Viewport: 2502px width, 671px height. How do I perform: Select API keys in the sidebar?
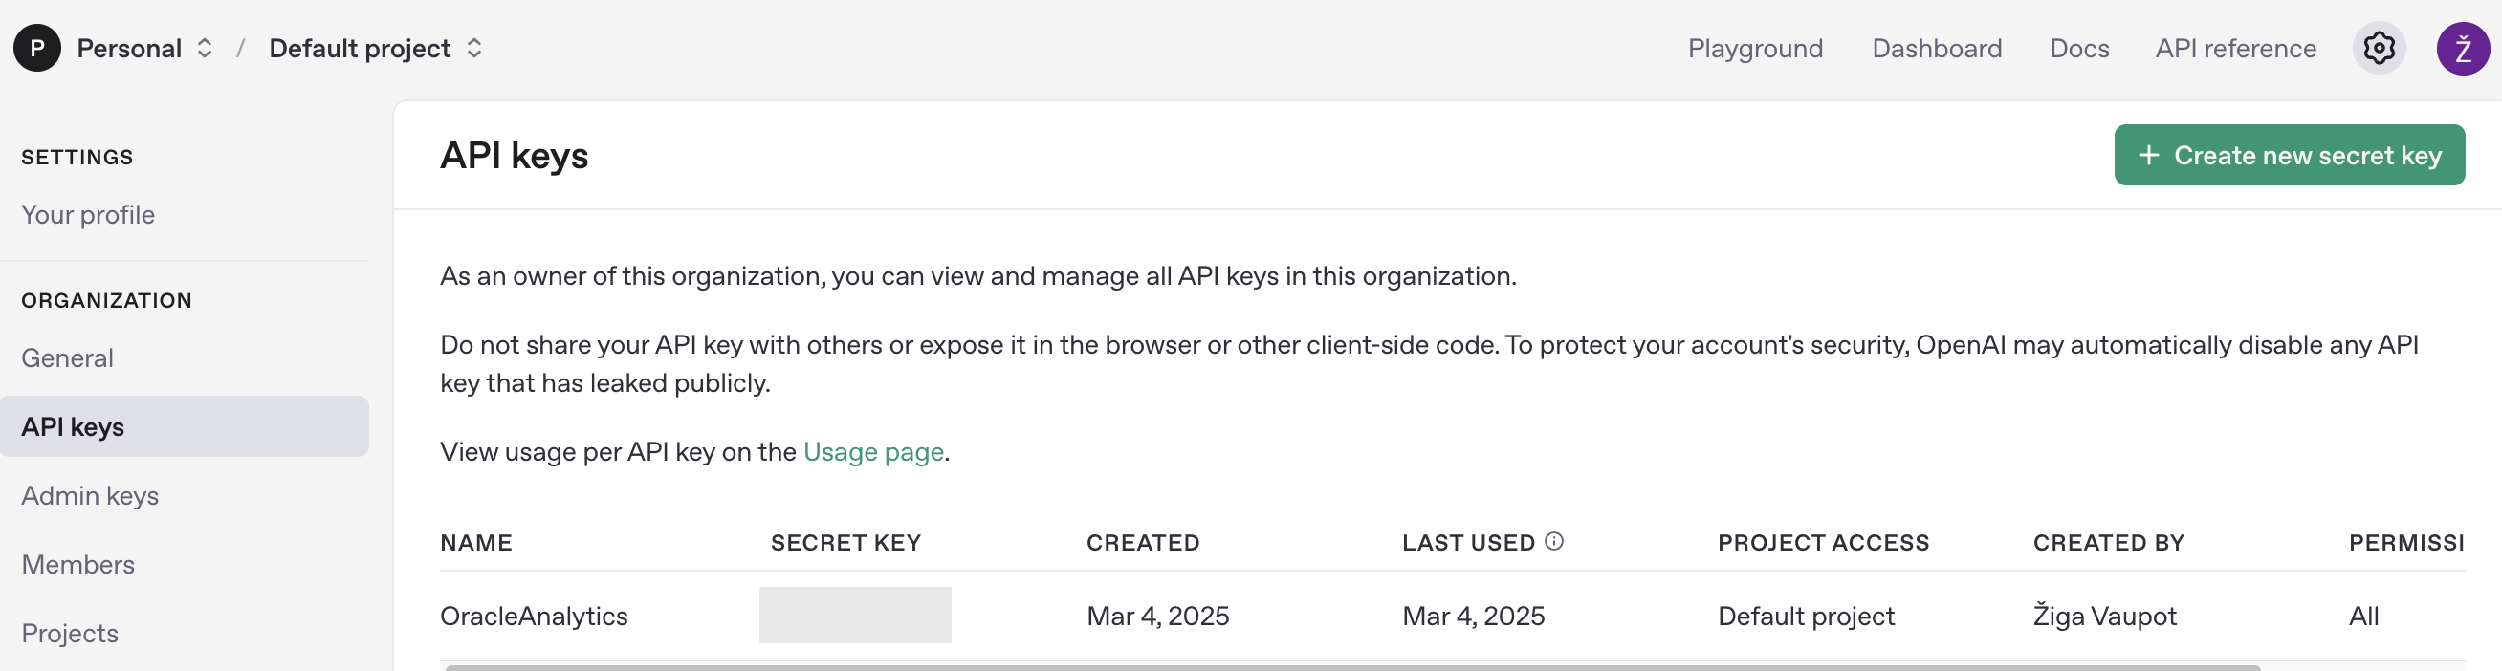pyautogui.click(x=185, y=426)
